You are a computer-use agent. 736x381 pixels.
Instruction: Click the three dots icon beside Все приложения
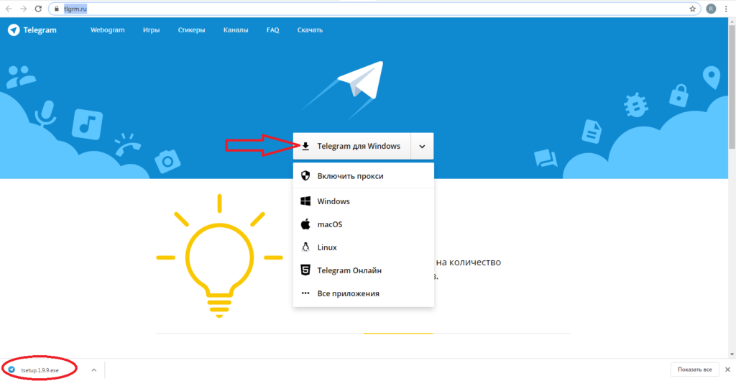[x=305, y=293]
